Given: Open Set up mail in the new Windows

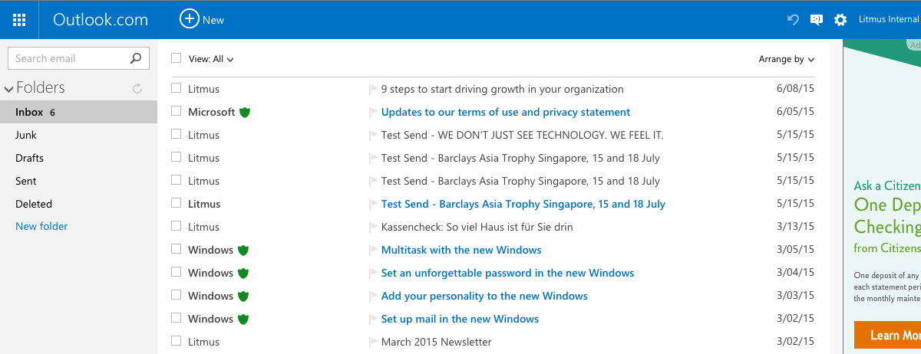Looking at the screenshot, I should pos(460,319).
